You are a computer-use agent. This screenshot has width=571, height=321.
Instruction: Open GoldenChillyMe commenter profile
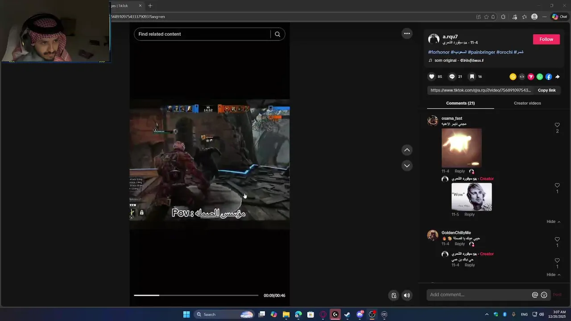click(x=456, y=233)
